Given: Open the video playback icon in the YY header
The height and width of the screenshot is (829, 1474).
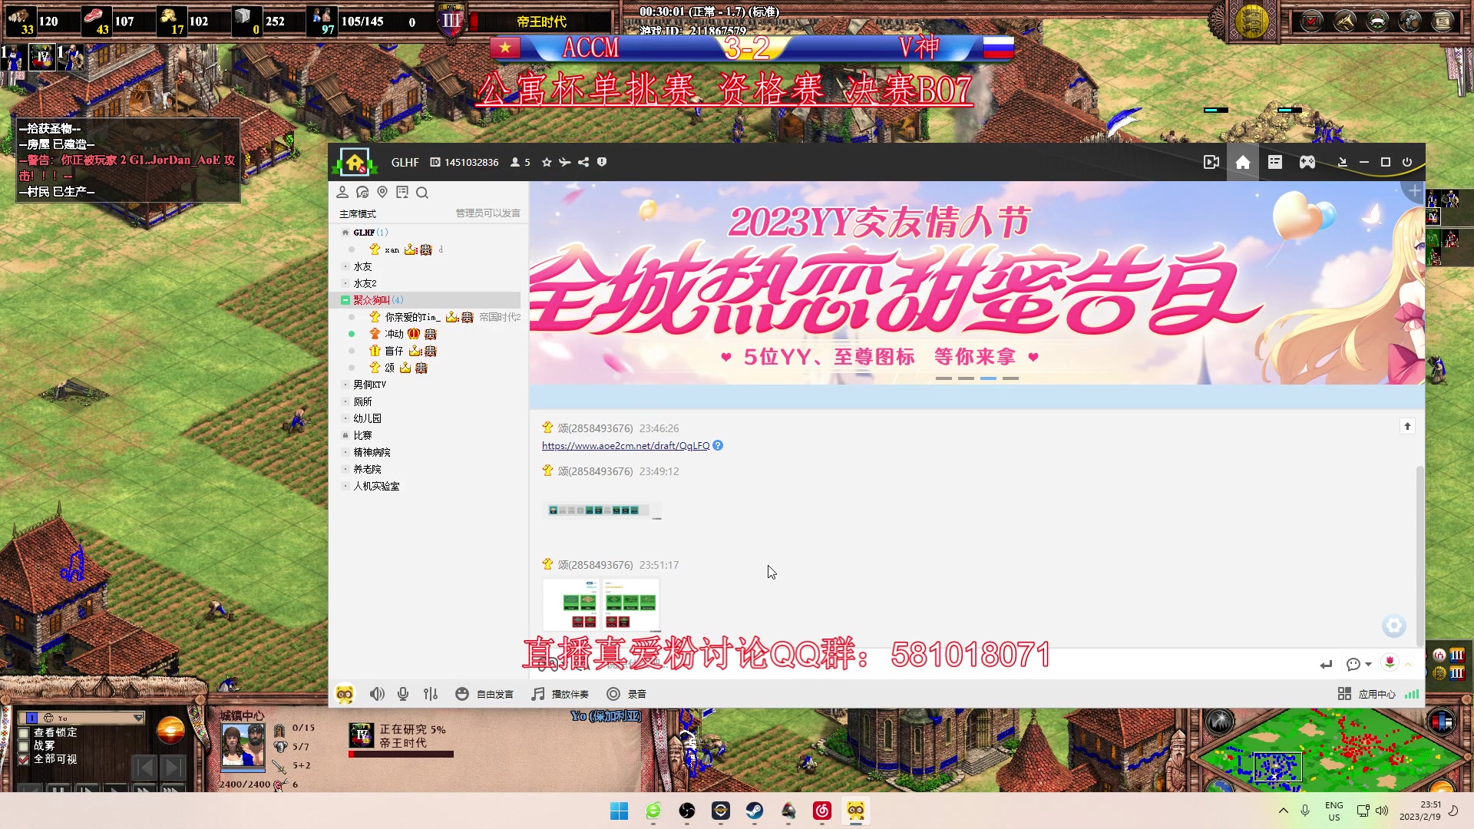Looking at the screenshot, I should (1211, 162).
